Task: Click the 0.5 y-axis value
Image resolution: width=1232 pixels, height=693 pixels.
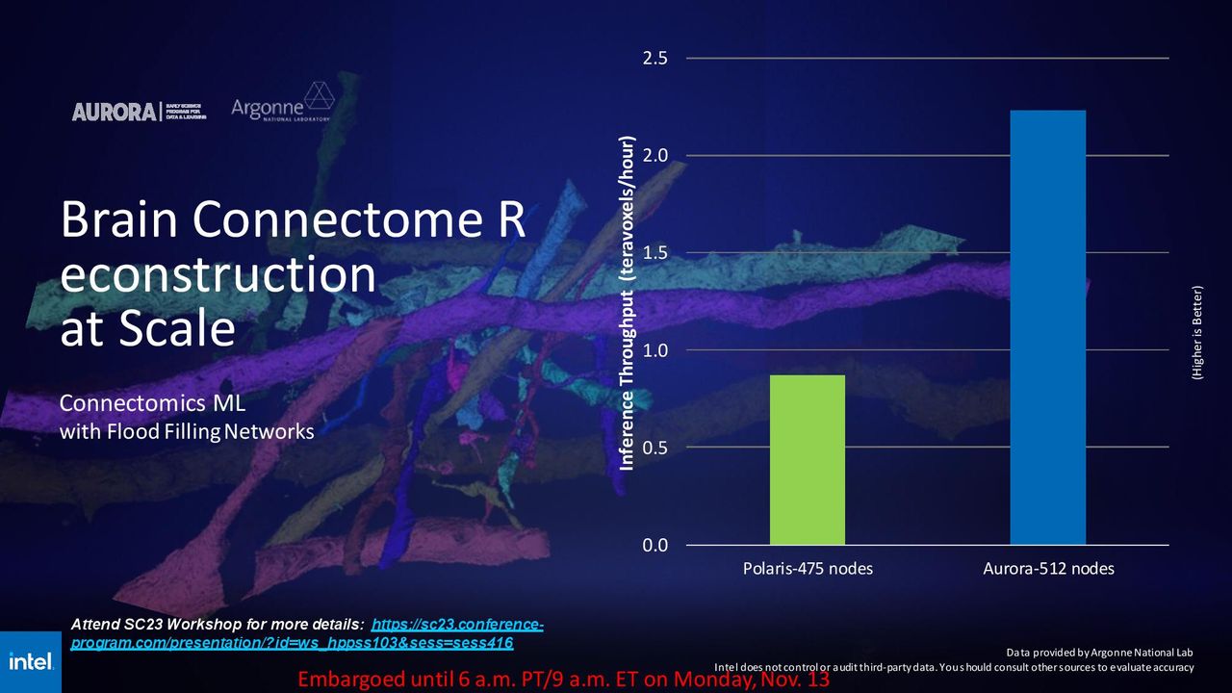Action: click(x=655, y=448)
